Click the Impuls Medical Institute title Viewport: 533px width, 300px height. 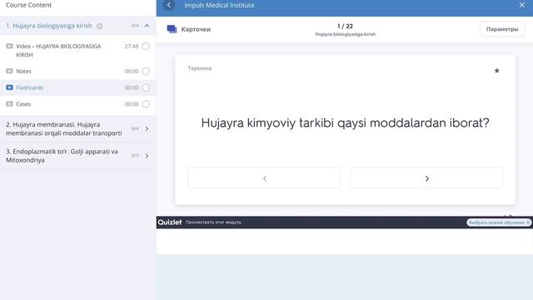219,5
